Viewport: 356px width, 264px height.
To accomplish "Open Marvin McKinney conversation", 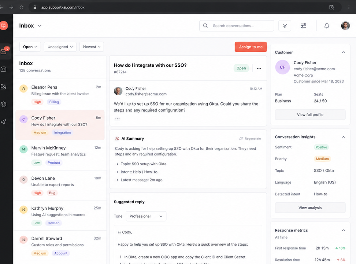I will pyautogui.click(x=60, y=155).
